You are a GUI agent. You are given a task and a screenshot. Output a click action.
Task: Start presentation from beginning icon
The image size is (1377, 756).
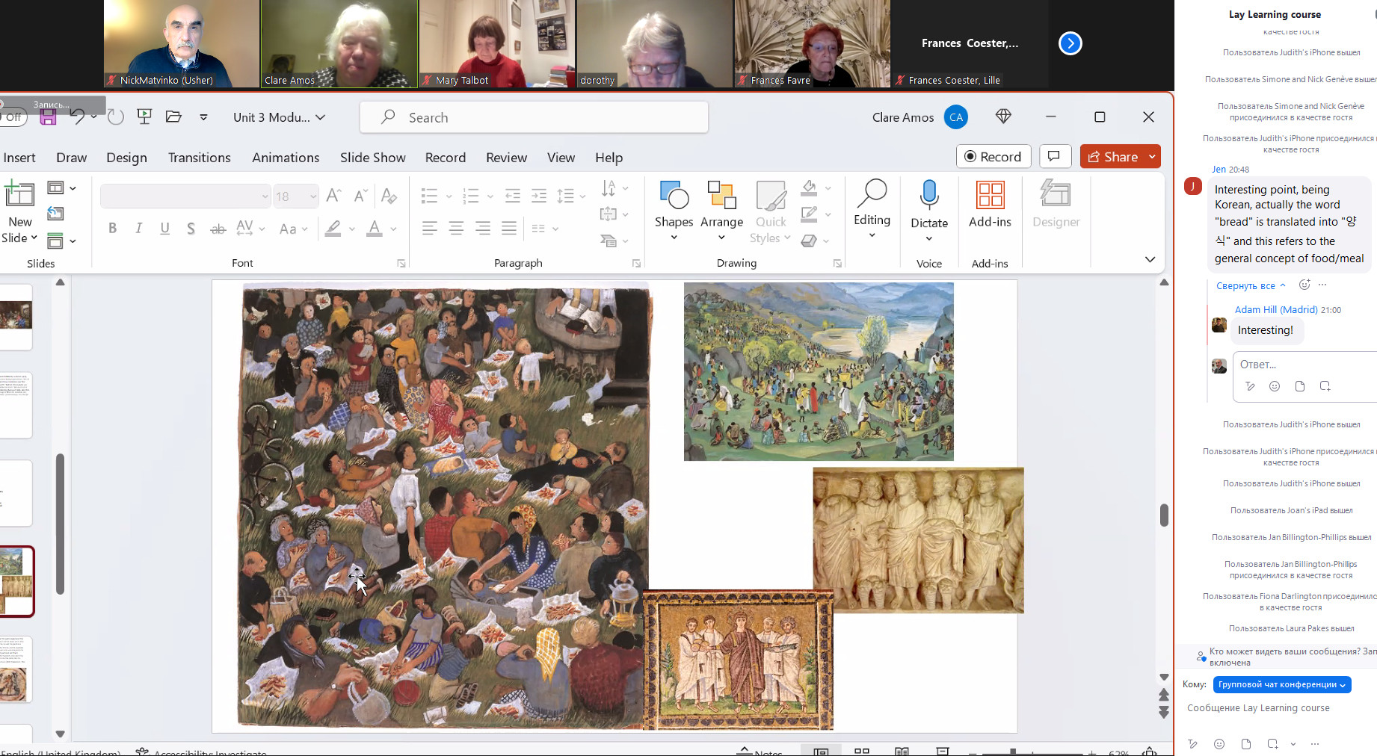click(x=144, y=117)
